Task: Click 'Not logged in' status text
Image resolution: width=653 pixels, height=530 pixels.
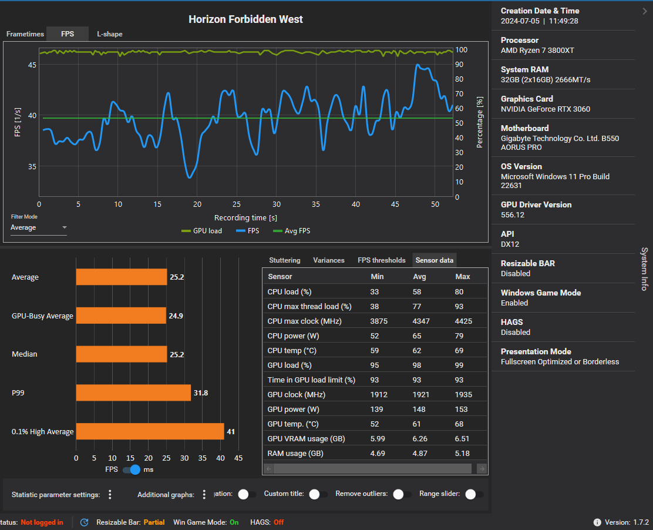Action: [42, 522]
